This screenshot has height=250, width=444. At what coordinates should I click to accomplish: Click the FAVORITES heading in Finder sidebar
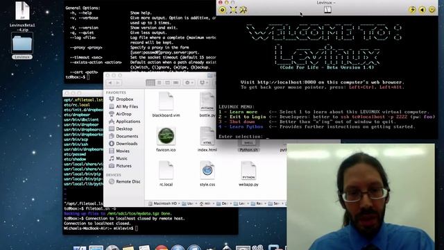(116, 92)
